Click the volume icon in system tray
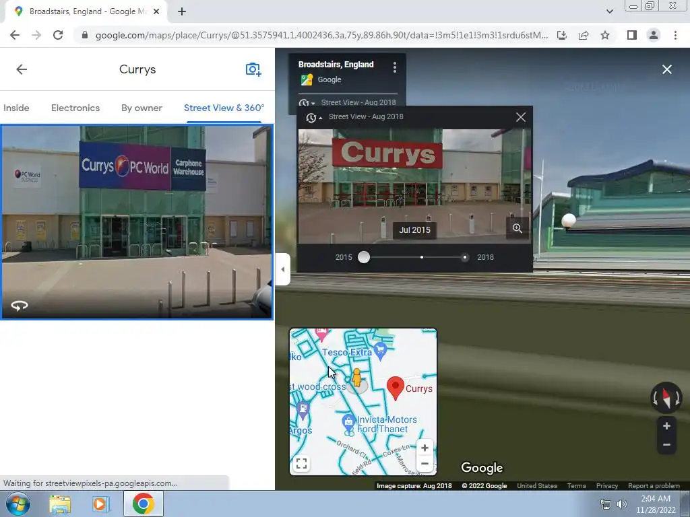The width and height of the screenshot is (690, 517). coord(622,504)
